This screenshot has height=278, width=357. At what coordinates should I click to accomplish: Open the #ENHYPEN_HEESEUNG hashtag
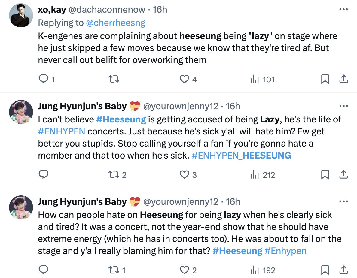(241, 156)
